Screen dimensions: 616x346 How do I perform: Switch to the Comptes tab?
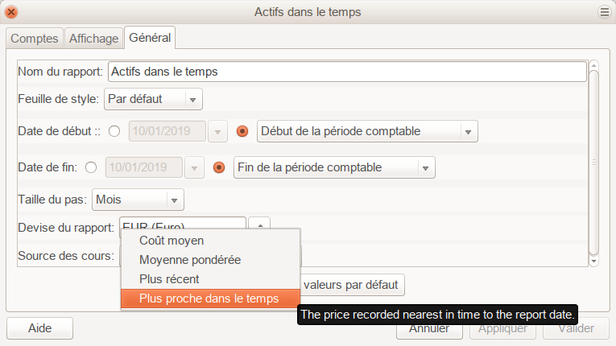click(x=34, y=38)
